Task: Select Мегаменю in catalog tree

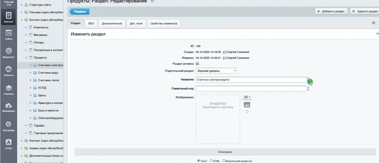Action: (41, 35)
